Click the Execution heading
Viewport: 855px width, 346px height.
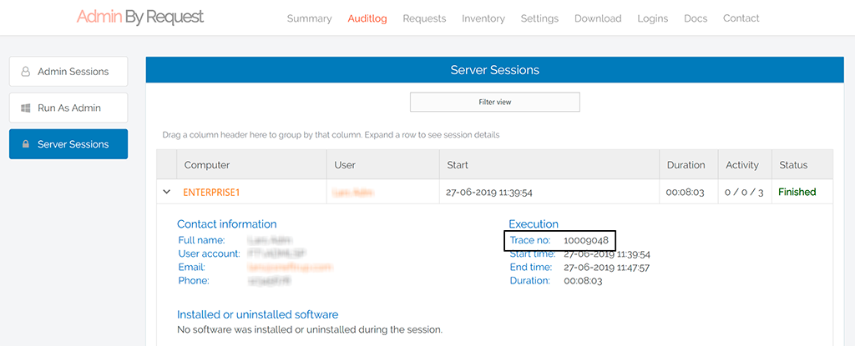pyautogui.click(x=534, y=224)
